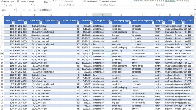Open the Customer segment filter dropdown

point(153,23)
